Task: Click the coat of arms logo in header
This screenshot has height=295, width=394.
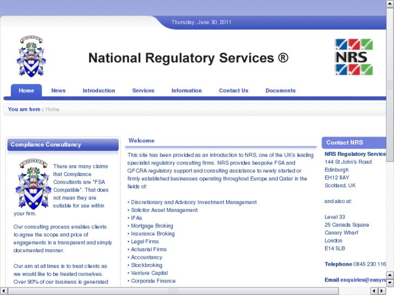Action: click(x=31, y=56)
